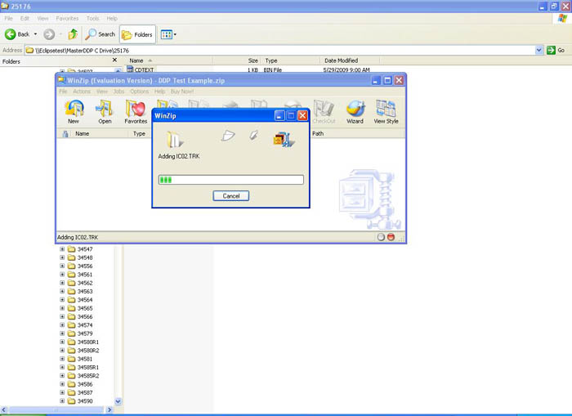Open WinZip Actions menu
This screenshot has height=416, width=572.
[x=82, y=92]
